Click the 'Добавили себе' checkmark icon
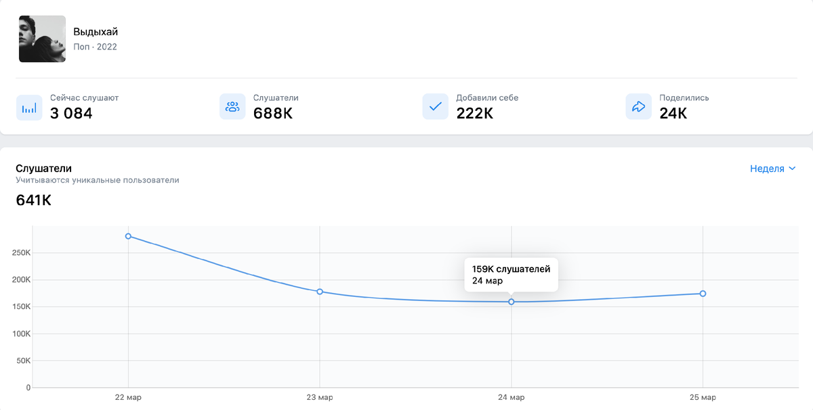 click(436, 107)
